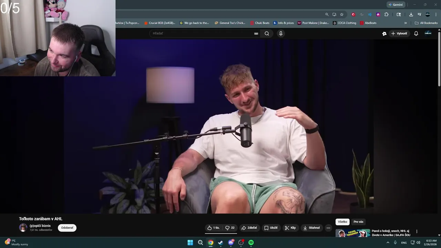Click the install app icon in the address bar
The width and height of the screenshot is (441, 248).
pyautogui.click(x=334, y=14)
